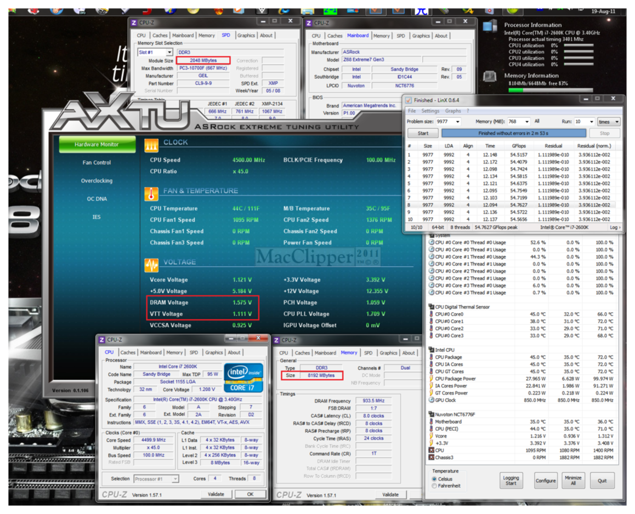
Task: Click the Vcore lightning icon in sensor list
Action: tap(432, 436)
